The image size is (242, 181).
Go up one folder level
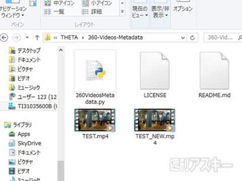click(37, 38)
